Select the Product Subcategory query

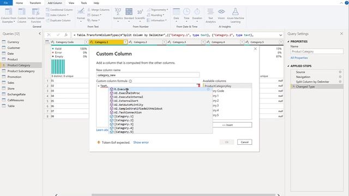point(21,71)
